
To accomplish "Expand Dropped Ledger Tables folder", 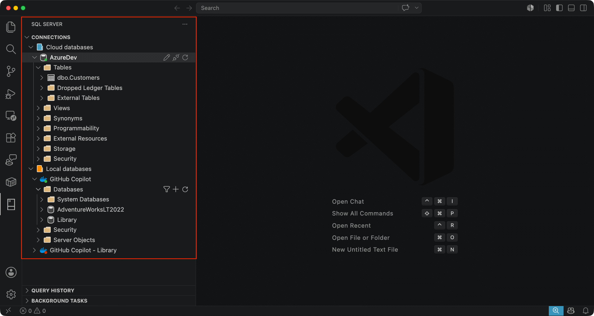I will pyautogui.click(x=42, y=88).
